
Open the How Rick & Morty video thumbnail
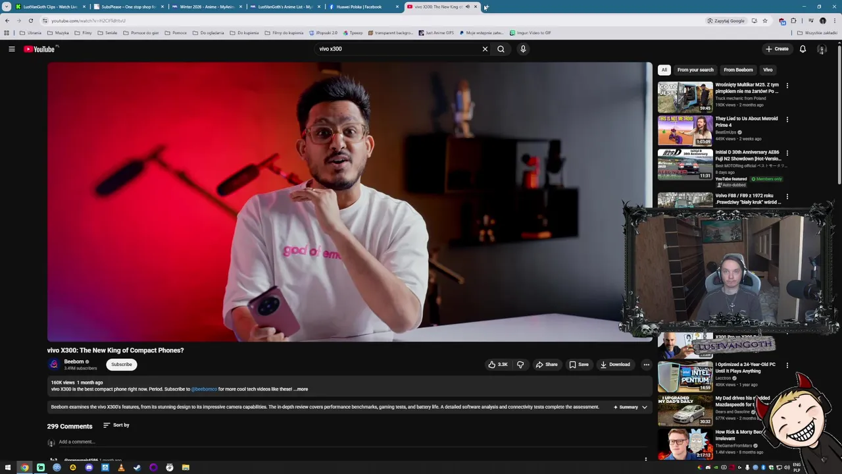[685, 444]
